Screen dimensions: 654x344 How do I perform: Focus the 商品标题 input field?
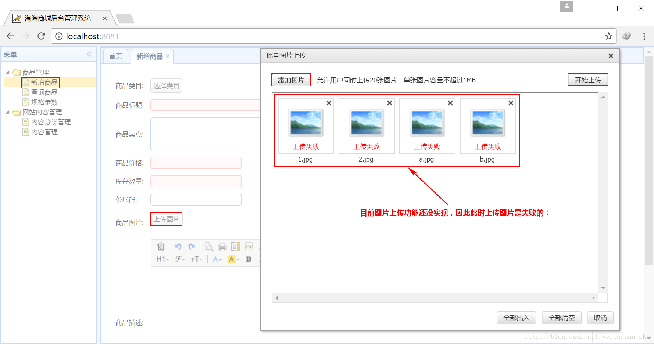click(x=206, y=105)
